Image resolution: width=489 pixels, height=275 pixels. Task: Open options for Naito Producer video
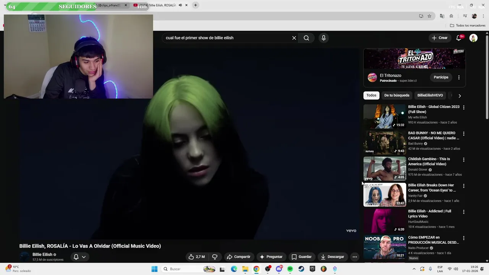tap(464, 238)
